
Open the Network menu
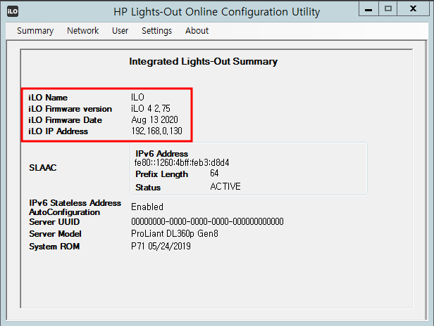pos(82,31)
